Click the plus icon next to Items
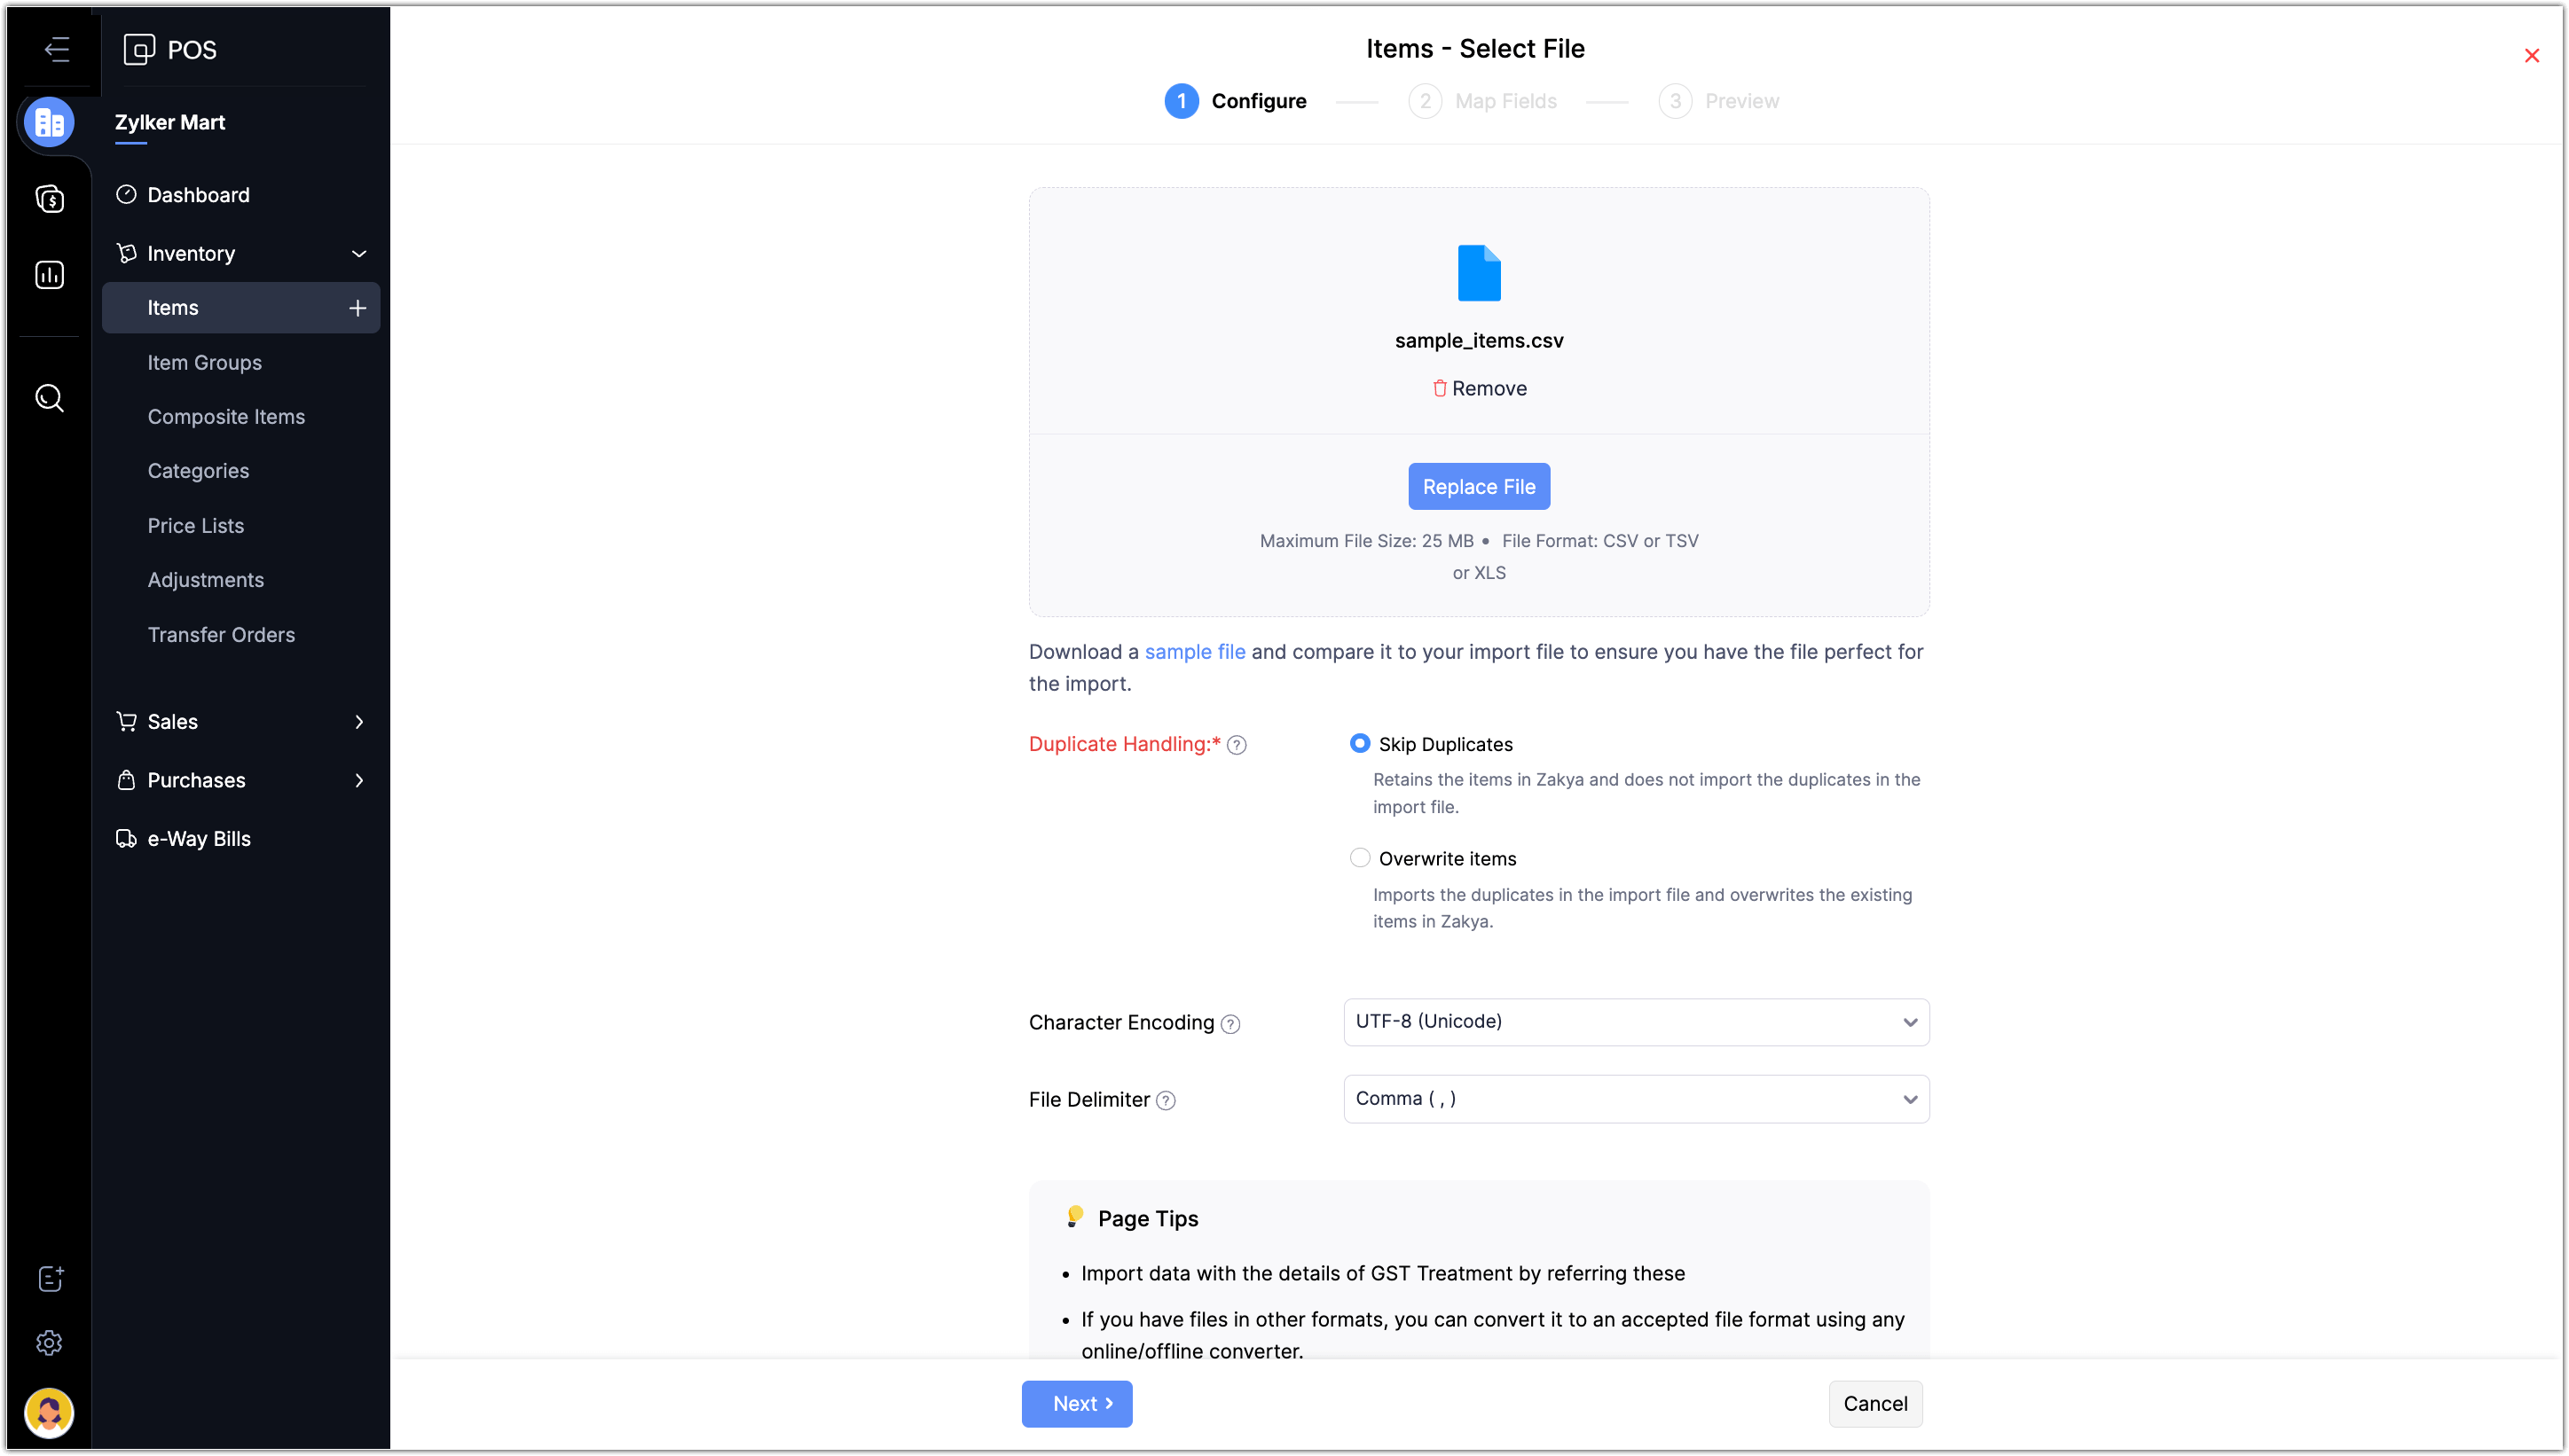Viewport: 2569px width, 1456px height. coord(357,308)
